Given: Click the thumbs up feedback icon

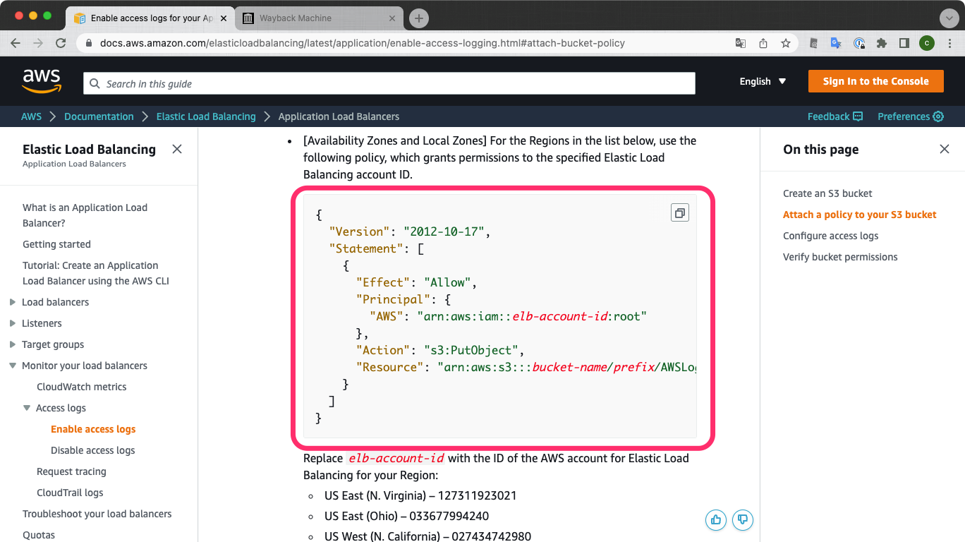Looking at the screenshot, I should 715,519.
